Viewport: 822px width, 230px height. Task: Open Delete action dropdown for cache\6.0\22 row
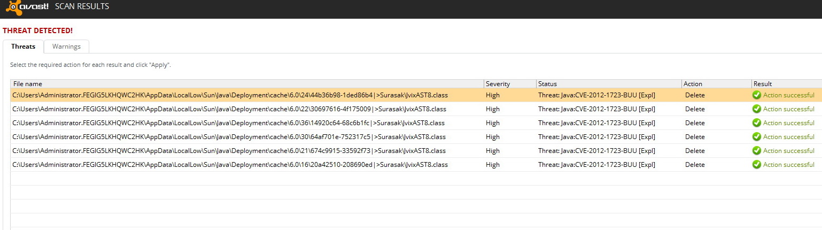695,109
